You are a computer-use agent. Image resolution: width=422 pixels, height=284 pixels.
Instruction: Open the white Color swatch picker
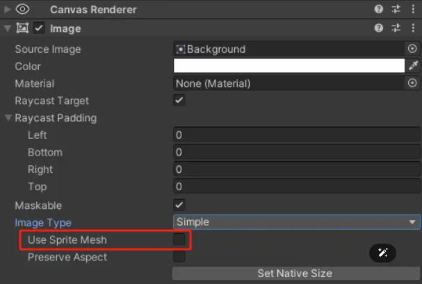tap(289, 66)
